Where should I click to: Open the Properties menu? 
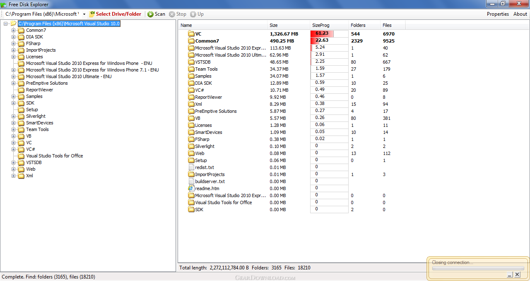pos(498,14)
